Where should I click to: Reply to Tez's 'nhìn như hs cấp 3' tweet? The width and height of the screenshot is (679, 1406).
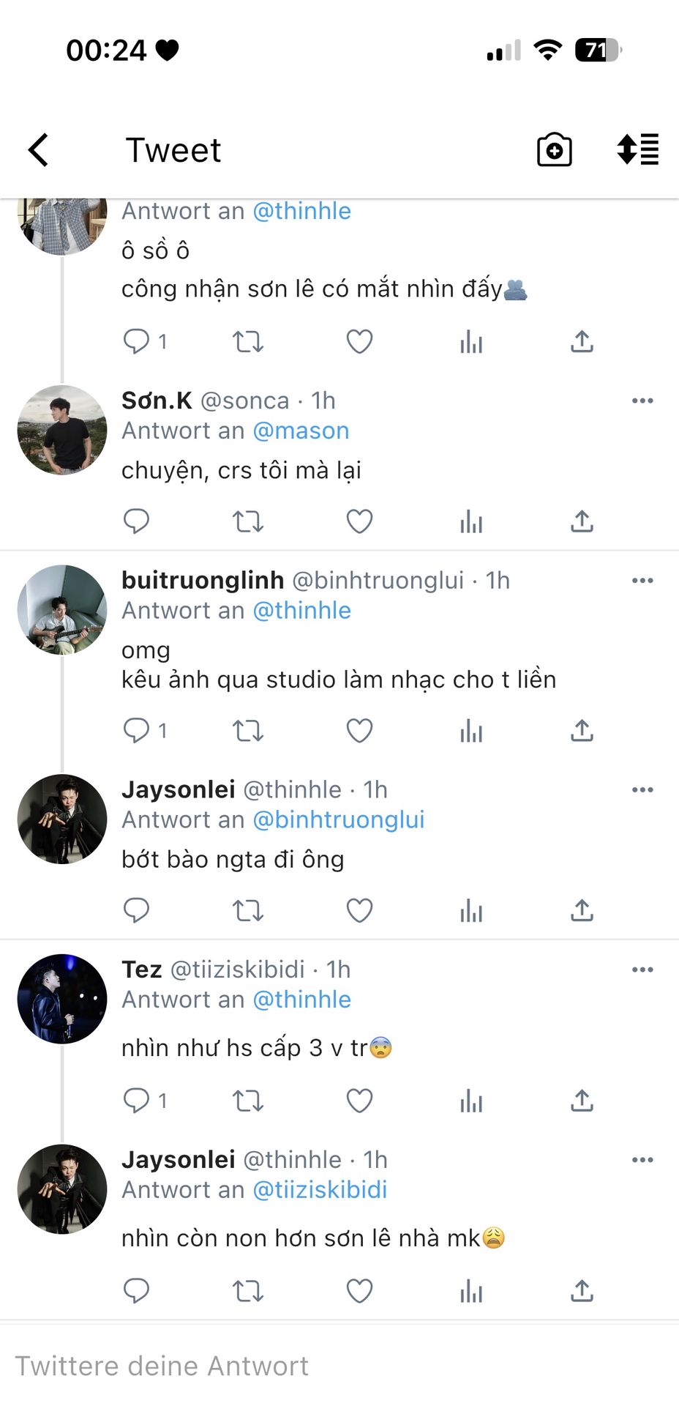click(137, 1101)
